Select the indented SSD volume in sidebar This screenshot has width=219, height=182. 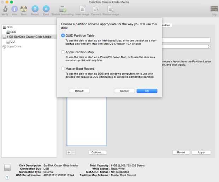pos(29,32)
